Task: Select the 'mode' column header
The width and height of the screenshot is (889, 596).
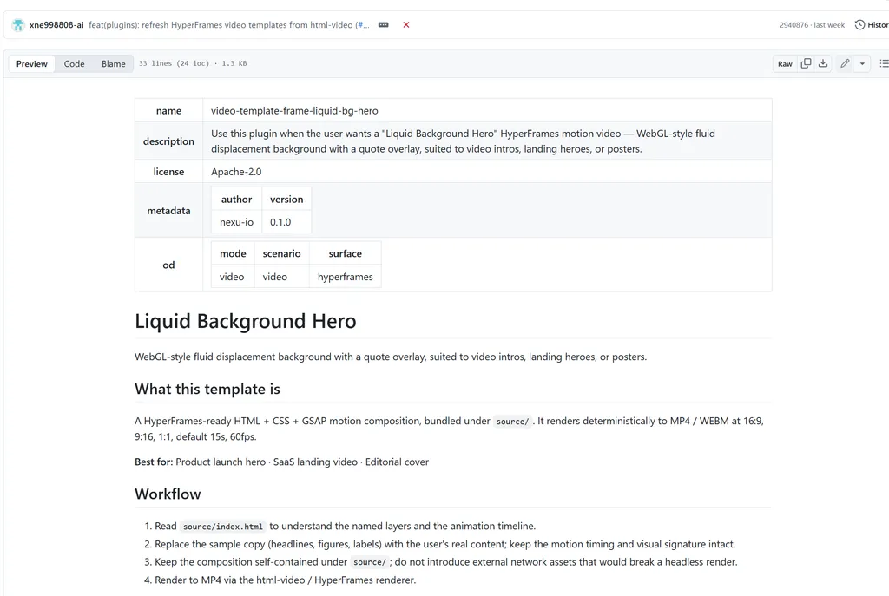Action: tap(233, 253)
